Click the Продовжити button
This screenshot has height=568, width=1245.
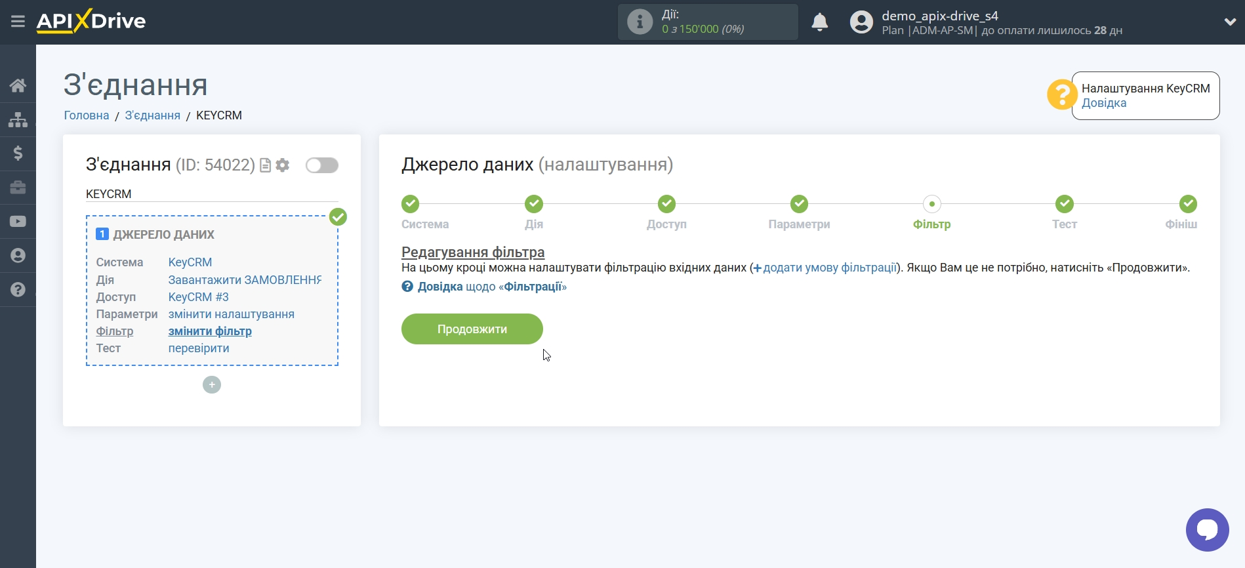pyautogui.click(x=472, y=329)
